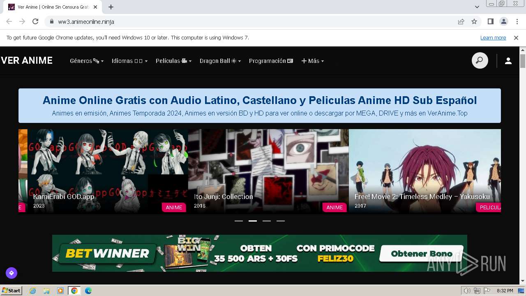Click the taskbar clock 8:32 PM
The image size is (526, 296).
coord(505,291)
